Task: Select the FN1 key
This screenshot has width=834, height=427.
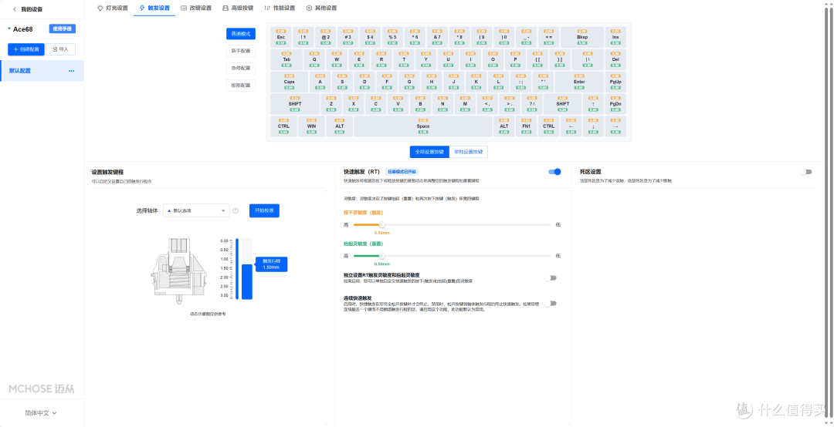Action: (x=527, y=126)
